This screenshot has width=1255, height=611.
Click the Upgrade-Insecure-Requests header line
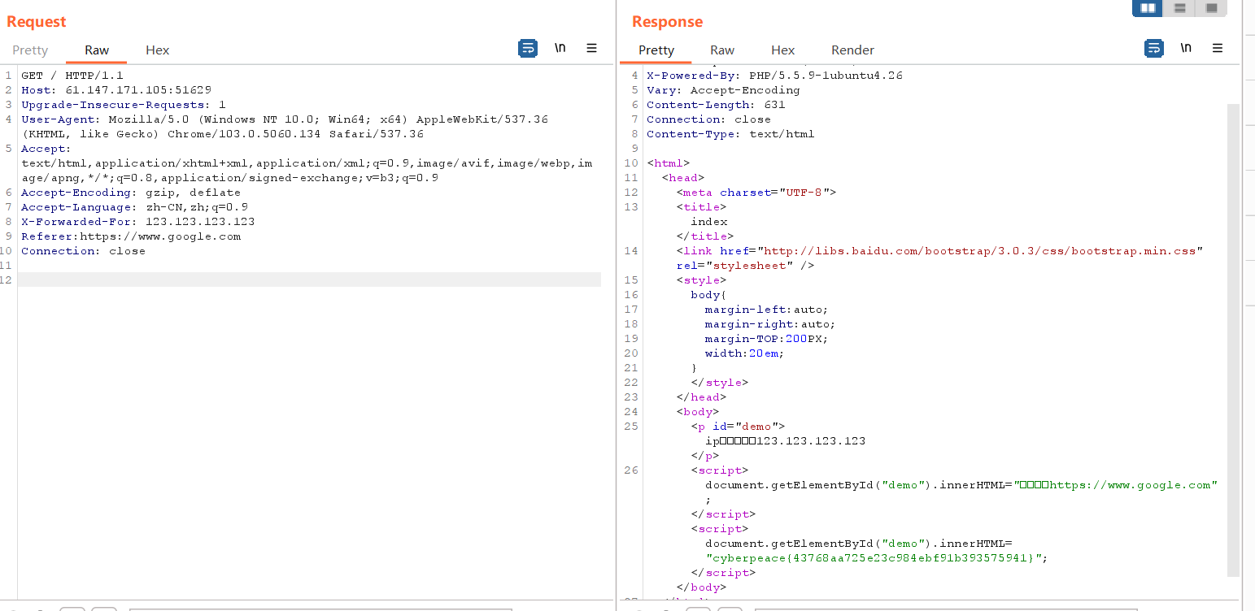(124, 105)
